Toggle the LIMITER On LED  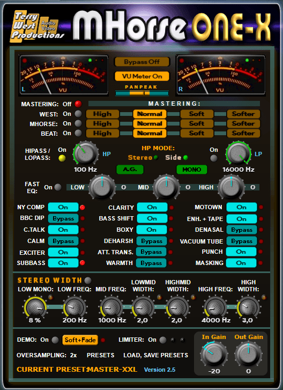tap(163, 340)
